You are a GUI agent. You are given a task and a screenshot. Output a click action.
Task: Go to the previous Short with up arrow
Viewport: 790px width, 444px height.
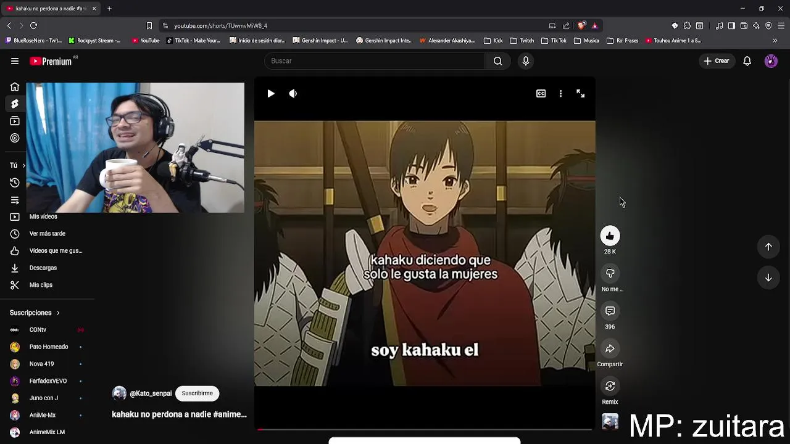tap(768, 247)
